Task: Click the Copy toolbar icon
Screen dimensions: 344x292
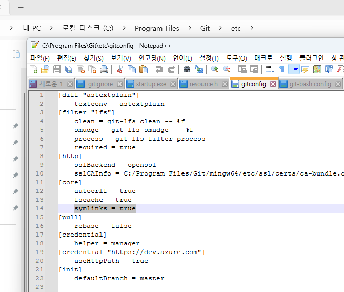Action: coord(132,70)
